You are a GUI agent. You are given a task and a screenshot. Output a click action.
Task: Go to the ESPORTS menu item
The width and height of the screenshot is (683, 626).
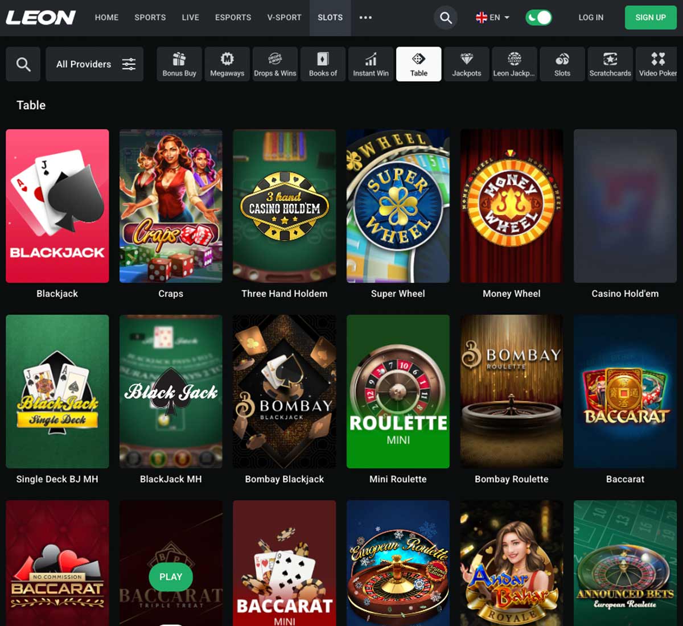point(233,18)
